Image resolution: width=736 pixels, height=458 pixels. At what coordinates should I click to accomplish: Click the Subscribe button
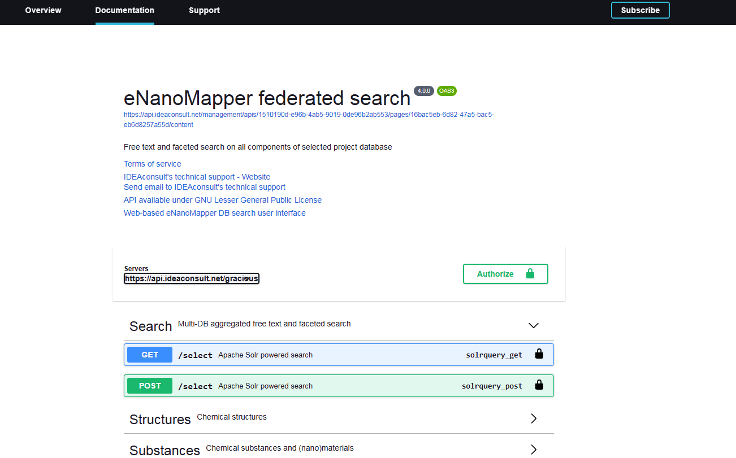pyautogui.click(x=640, y=10)
